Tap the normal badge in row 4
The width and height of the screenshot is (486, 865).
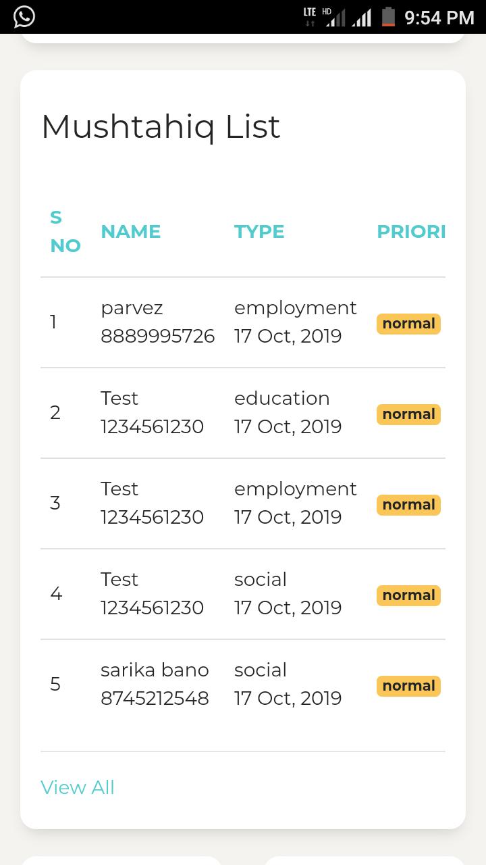coord(408,595)
